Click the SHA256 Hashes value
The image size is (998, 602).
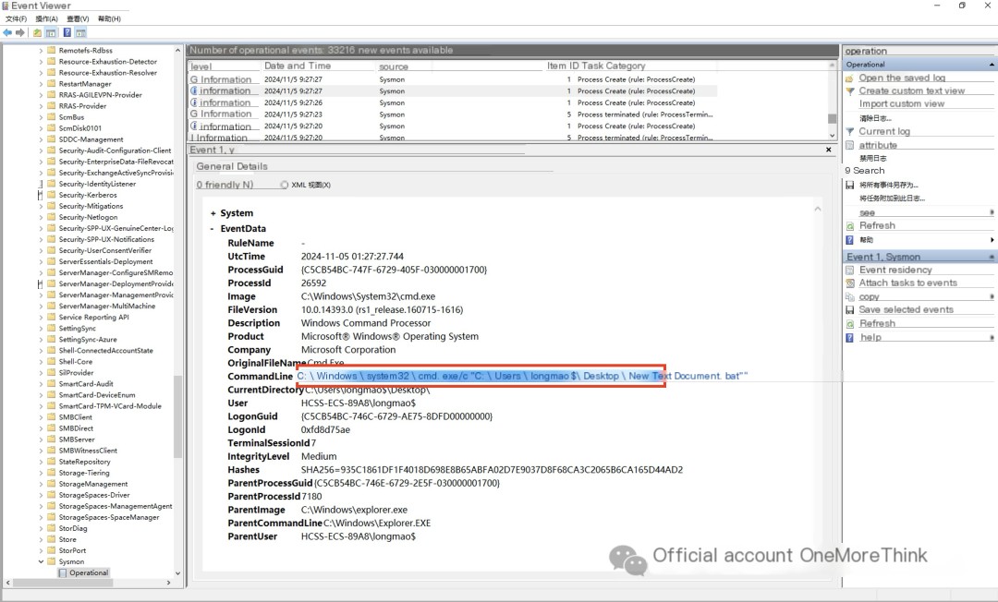492,470
